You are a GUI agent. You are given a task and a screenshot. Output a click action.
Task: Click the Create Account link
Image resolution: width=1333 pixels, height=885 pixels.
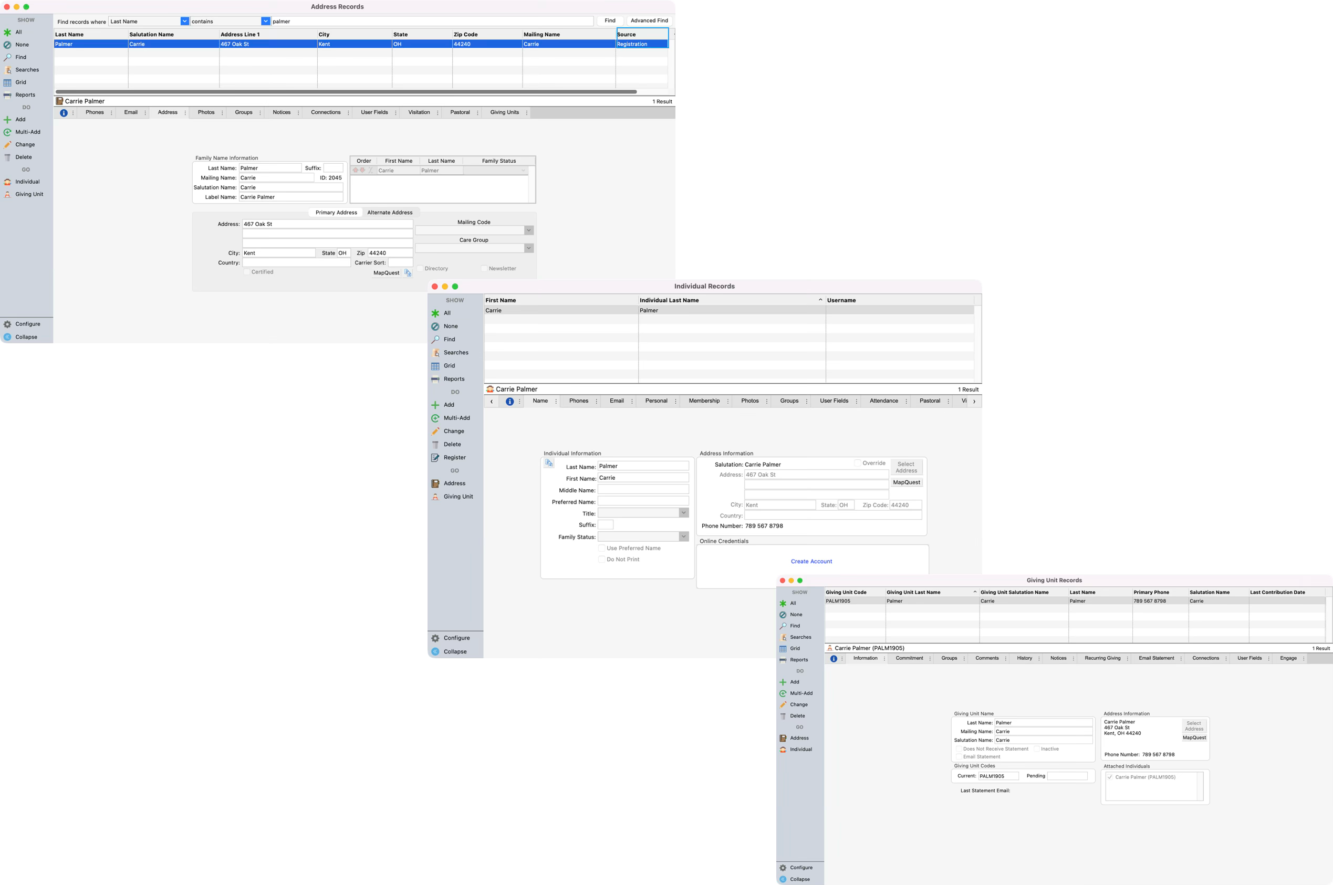811,562
